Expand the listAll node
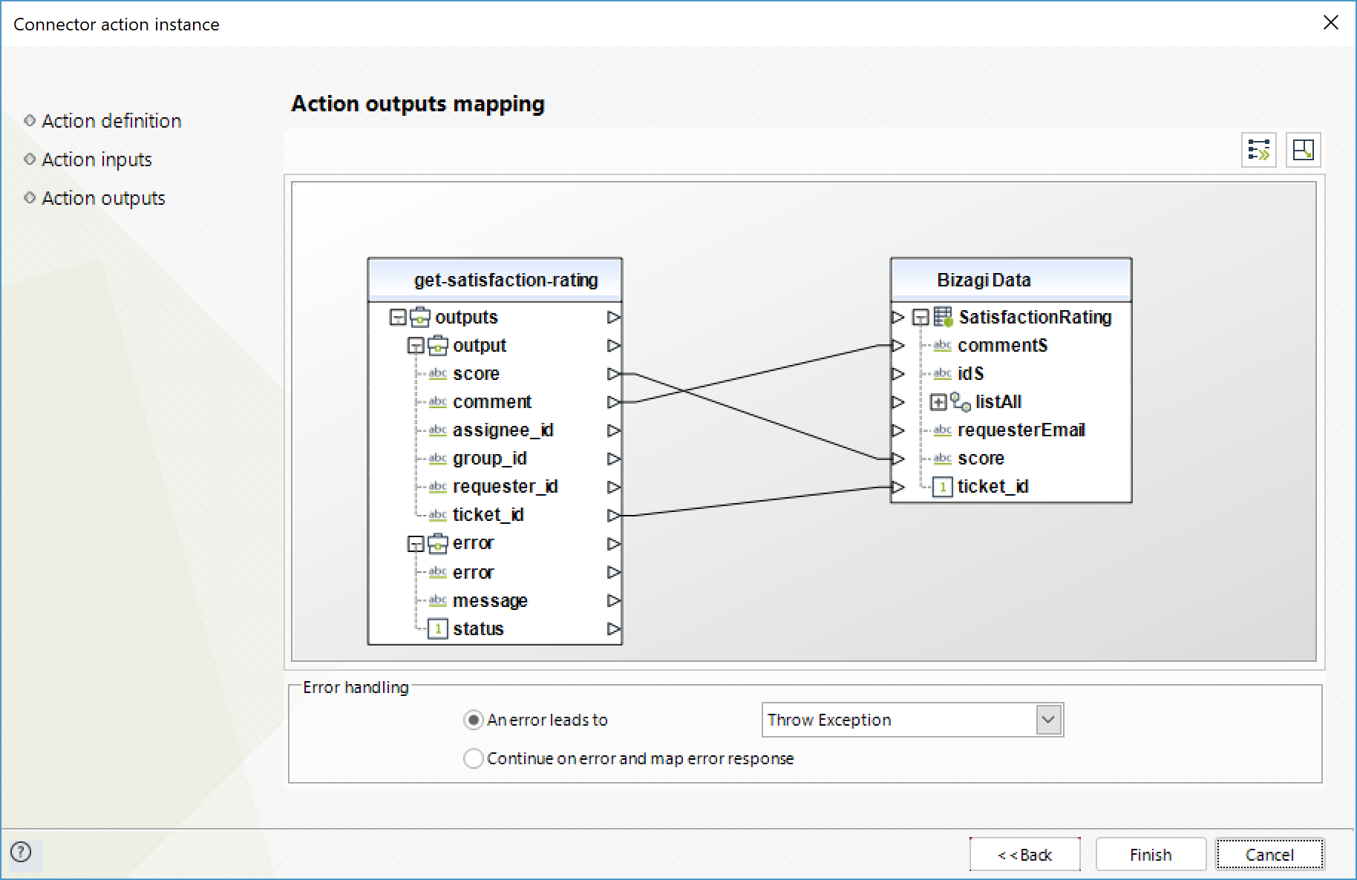The height and width of the screenshot is (880, 1357). coord(938,402)
